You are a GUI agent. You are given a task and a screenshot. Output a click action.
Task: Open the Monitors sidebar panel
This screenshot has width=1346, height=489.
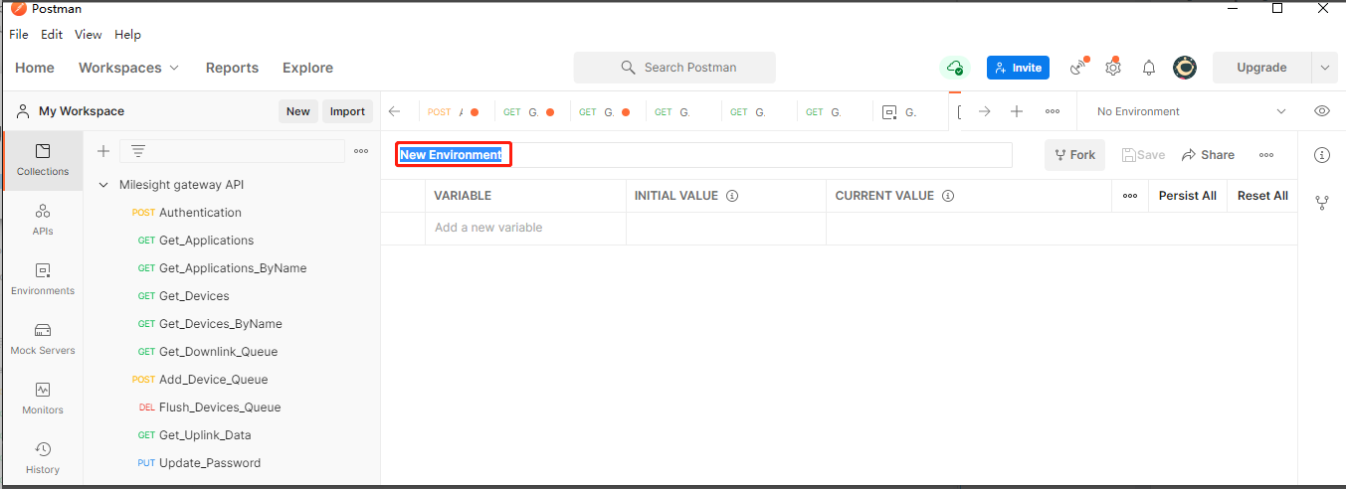click(x=42, y=399)
